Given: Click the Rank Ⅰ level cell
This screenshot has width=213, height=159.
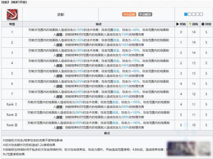Looking at the screenshot, I should tap(12, 104).
